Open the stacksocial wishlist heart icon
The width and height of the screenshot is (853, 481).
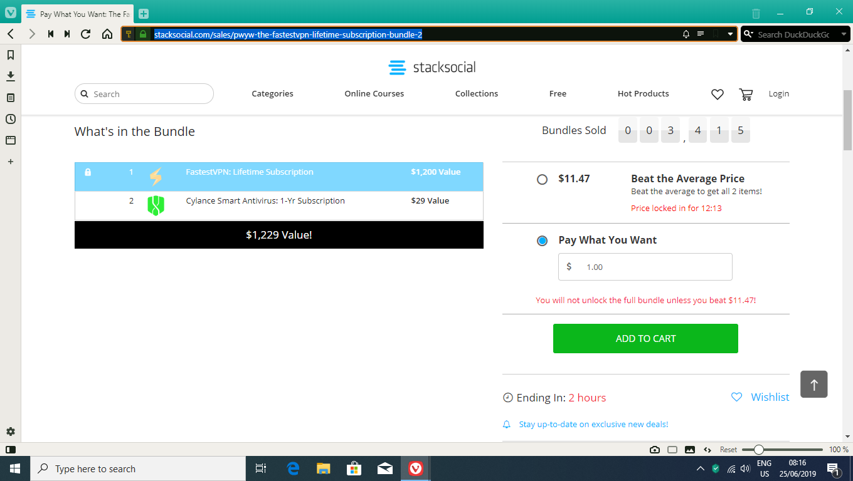(718, 94)
